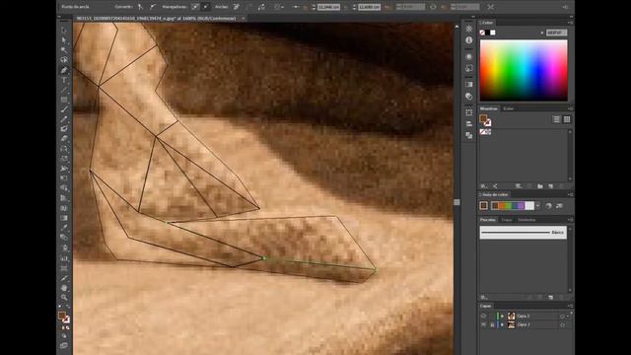
Task: Toggle second Manejadores handle option in control bar
Action: click(x=206, y=7)
